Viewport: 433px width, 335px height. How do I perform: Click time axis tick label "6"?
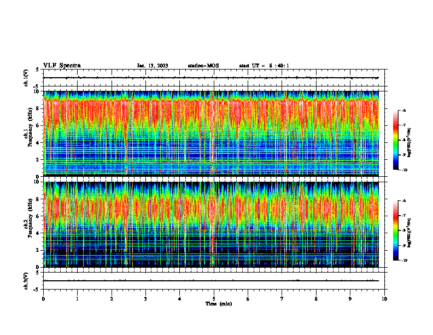tap(248, 299)
